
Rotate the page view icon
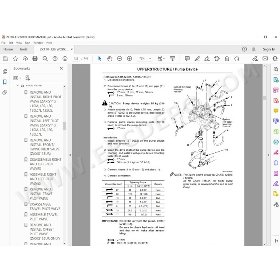[237, 58]
